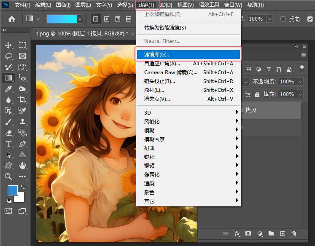
Task: Open 液化(L) liquify entry
Action: pyautogui.click(x=188, y=90)
